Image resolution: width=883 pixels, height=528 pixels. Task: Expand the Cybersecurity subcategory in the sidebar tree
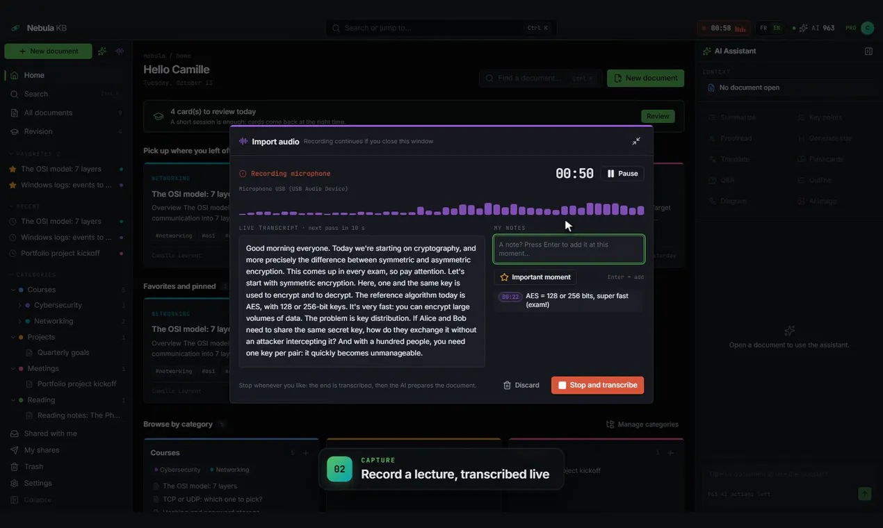[19, 305]
